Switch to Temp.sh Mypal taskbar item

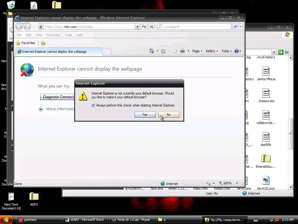point(132,220)
